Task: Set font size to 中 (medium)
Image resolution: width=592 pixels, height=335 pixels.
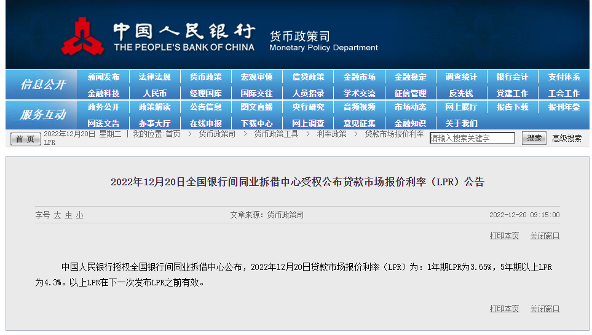Action: click(68, 215)
